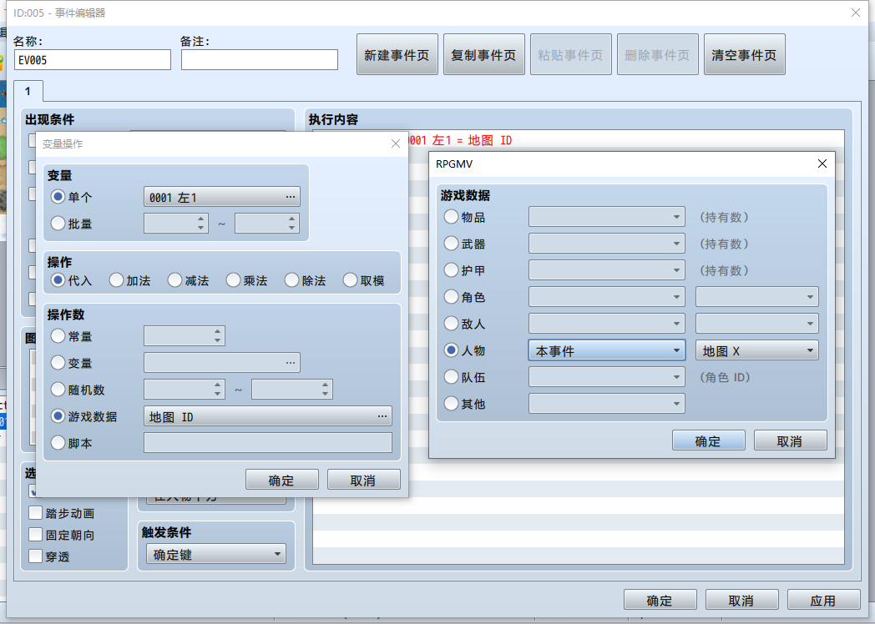The width and height of the screenshot is (875, 624).
Task: Select the 物品 radio button
Action: [x=451, y=217]
